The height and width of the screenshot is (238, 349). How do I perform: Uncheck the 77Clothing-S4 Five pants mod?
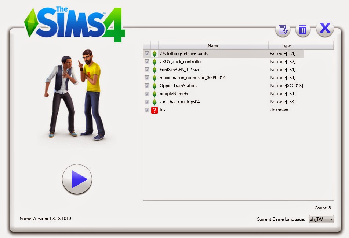point(147,53)
